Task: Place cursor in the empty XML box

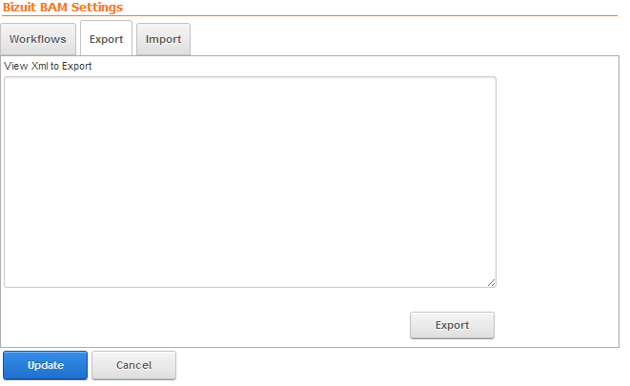Action: 250,182
